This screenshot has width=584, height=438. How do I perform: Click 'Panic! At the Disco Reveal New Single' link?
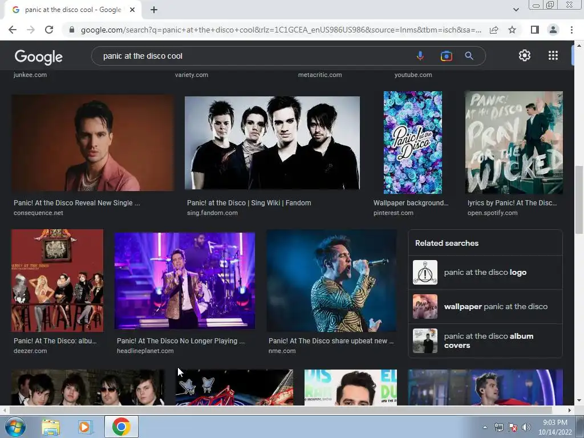click(x=77, y=203)
